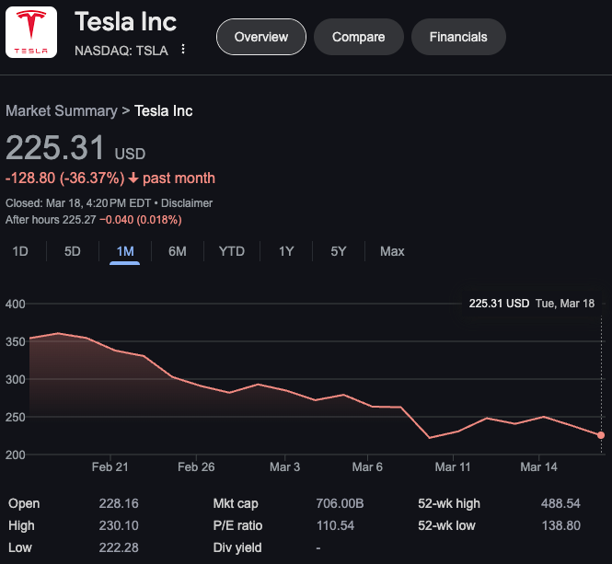Select the 1Y chart range
This screenshot has height=564, width=612.
pos(286,251)
